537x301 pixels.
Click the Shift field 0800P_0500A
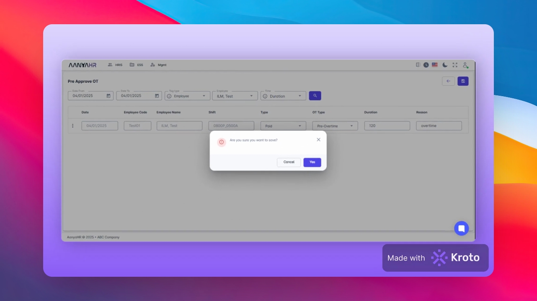[231, 126]
